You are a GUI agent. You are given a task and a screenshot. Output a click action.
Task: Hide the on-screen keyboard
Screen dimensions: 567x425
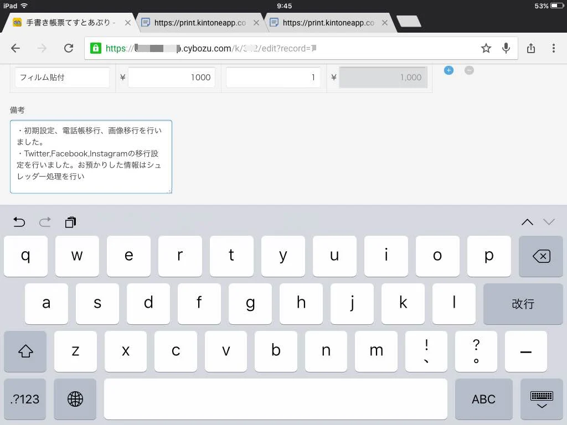(542, 398)
